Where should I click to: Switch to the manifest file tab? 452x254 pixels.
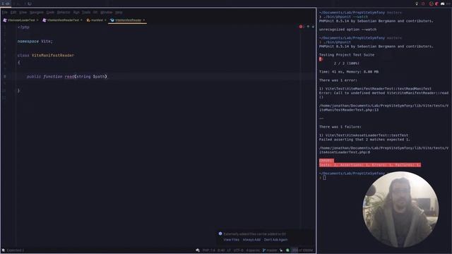97,20
